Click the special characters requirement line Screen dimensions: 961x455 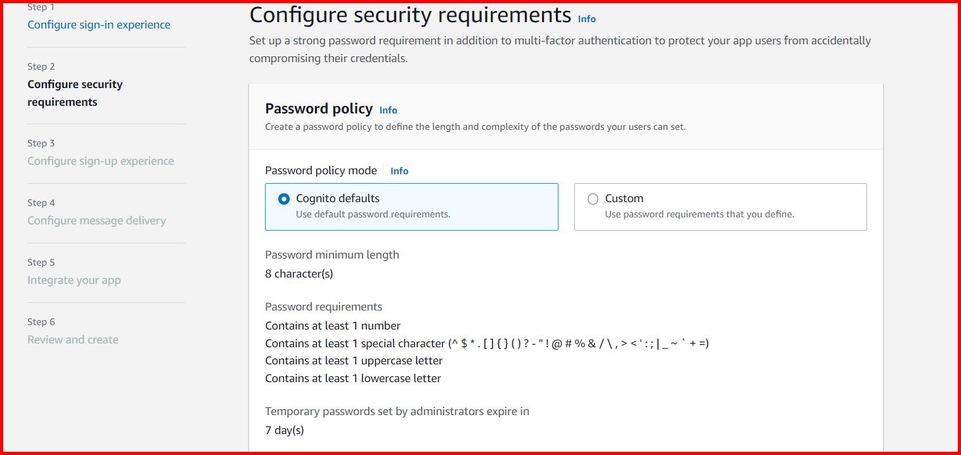[487, 343]
